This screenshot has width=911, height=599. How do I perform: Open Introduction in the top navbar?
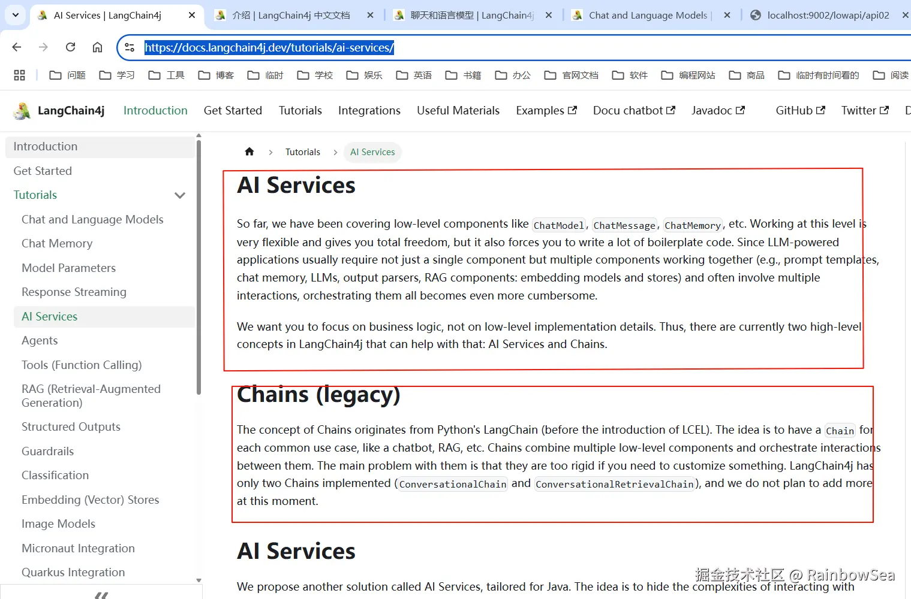[155, 110]
